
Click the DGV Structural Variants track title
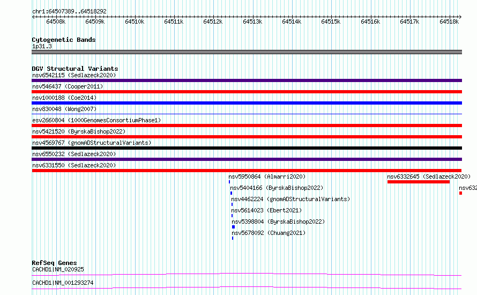tap(75, 69)
